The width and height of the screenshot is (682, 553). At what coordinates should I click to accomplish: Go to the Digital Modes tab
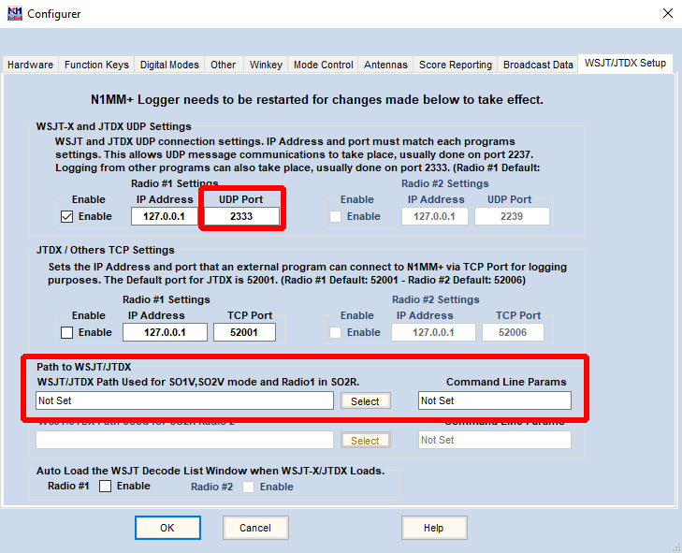(x=169, y=65)
